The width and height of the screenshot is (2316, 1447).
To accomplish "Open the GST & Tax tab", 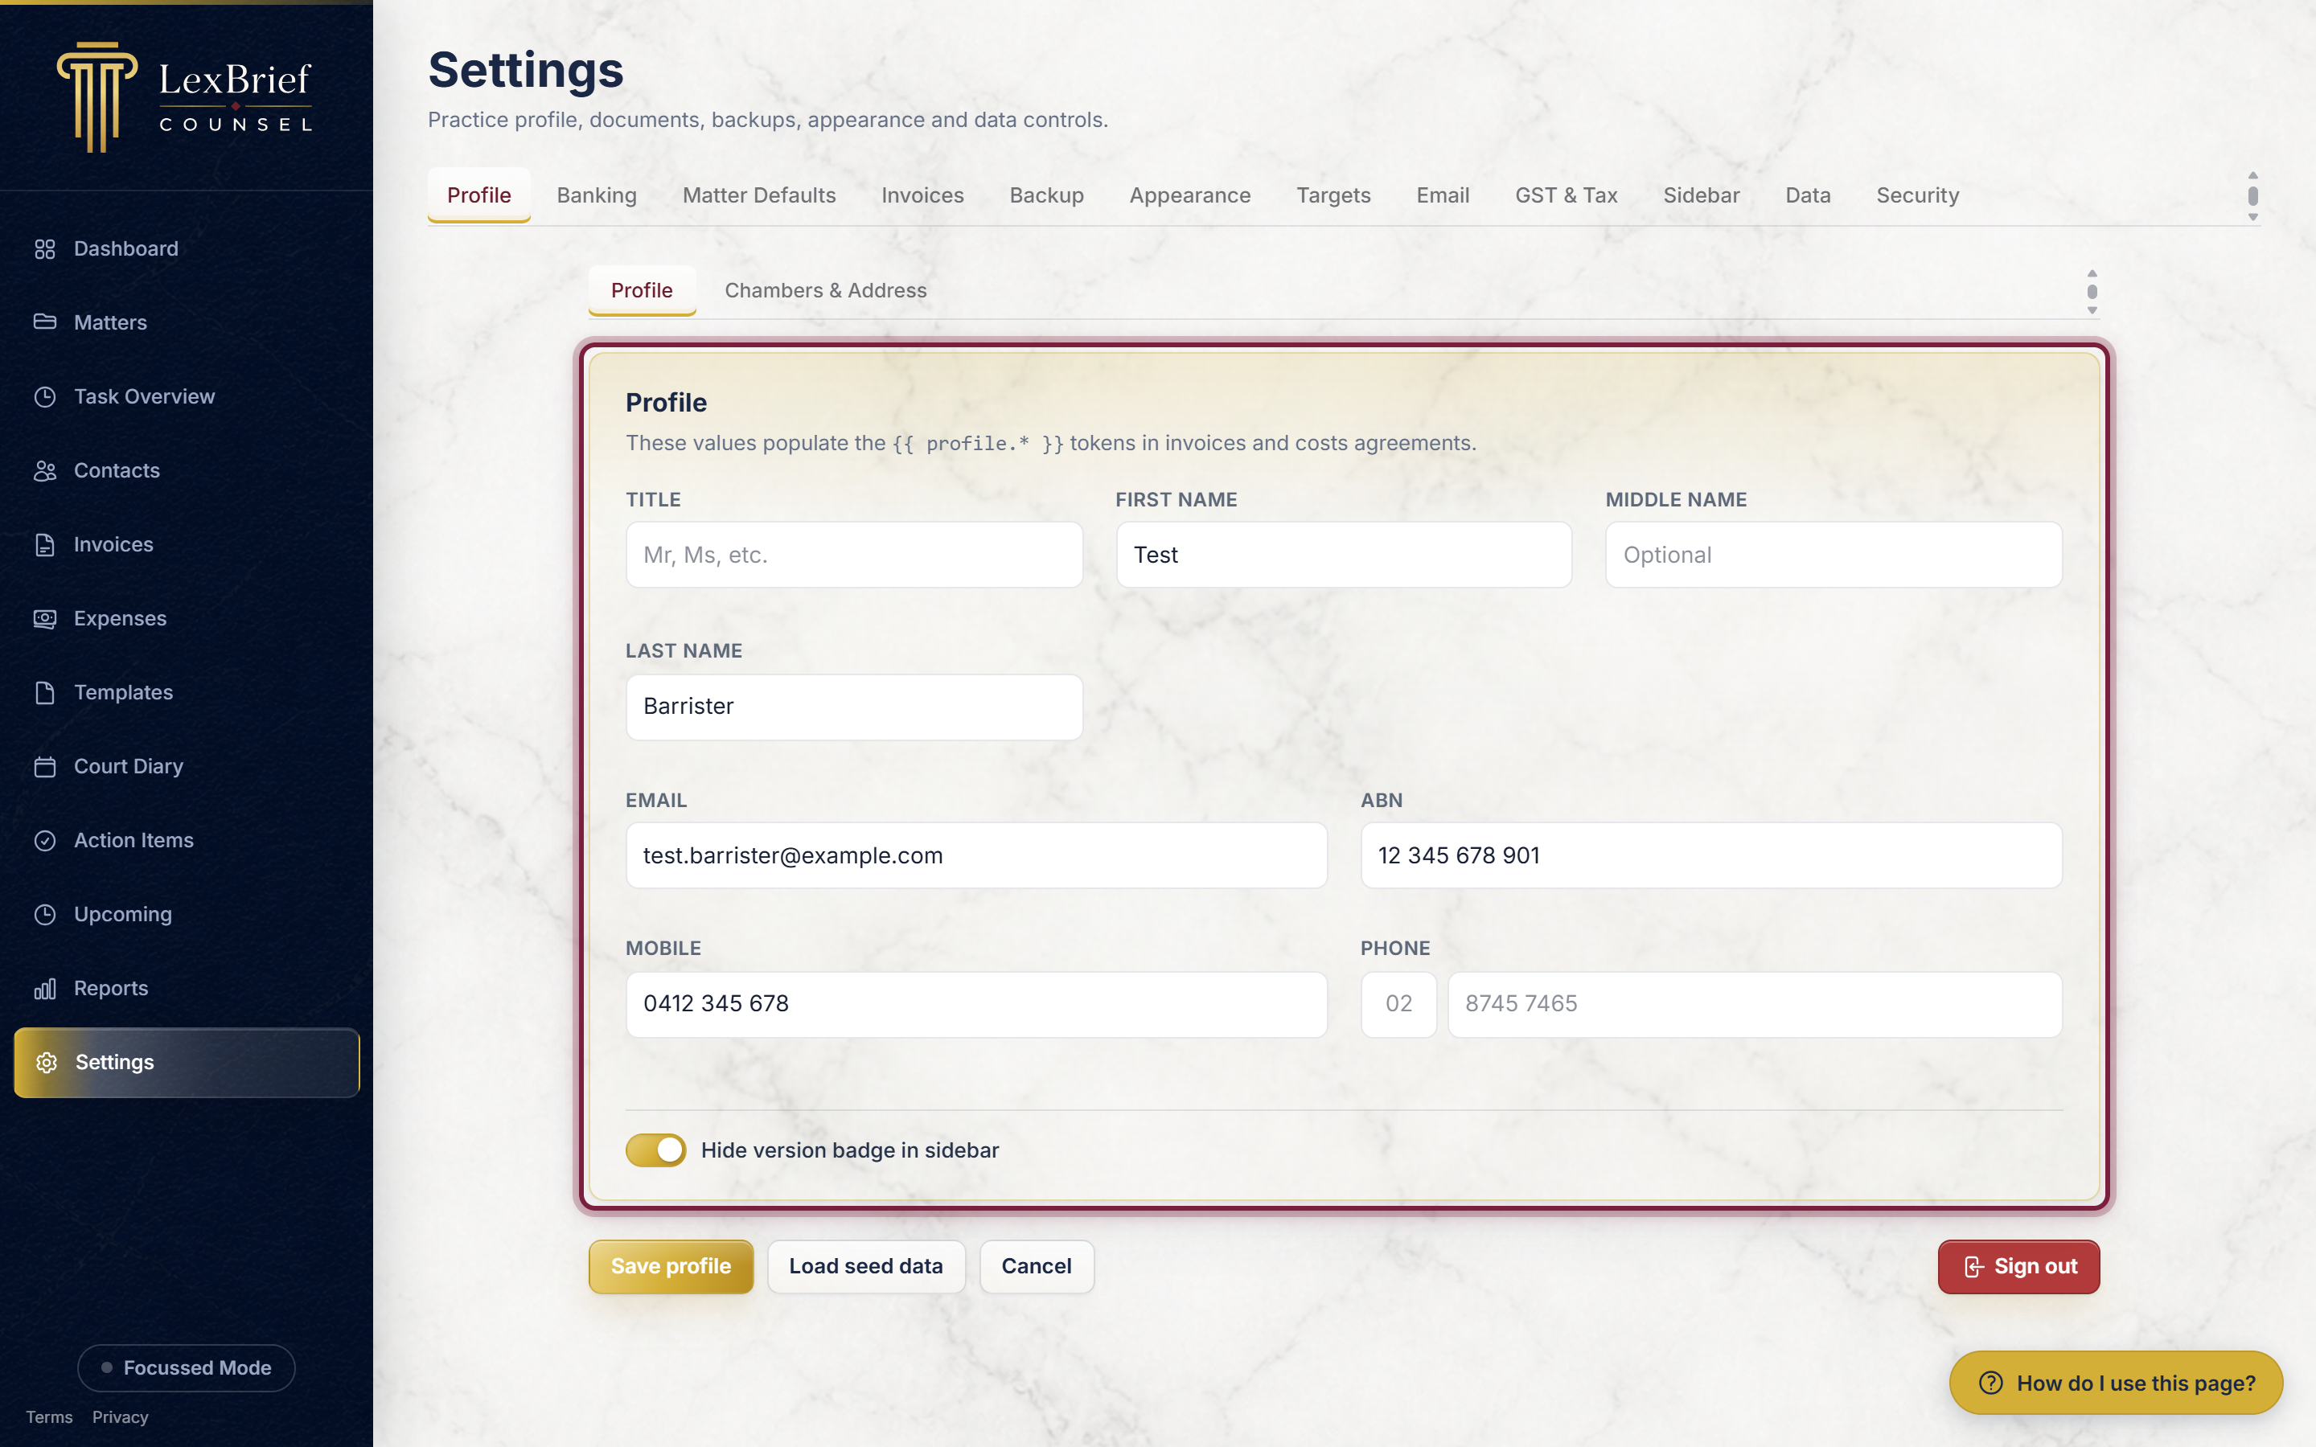I will (x=1566, y=195).
